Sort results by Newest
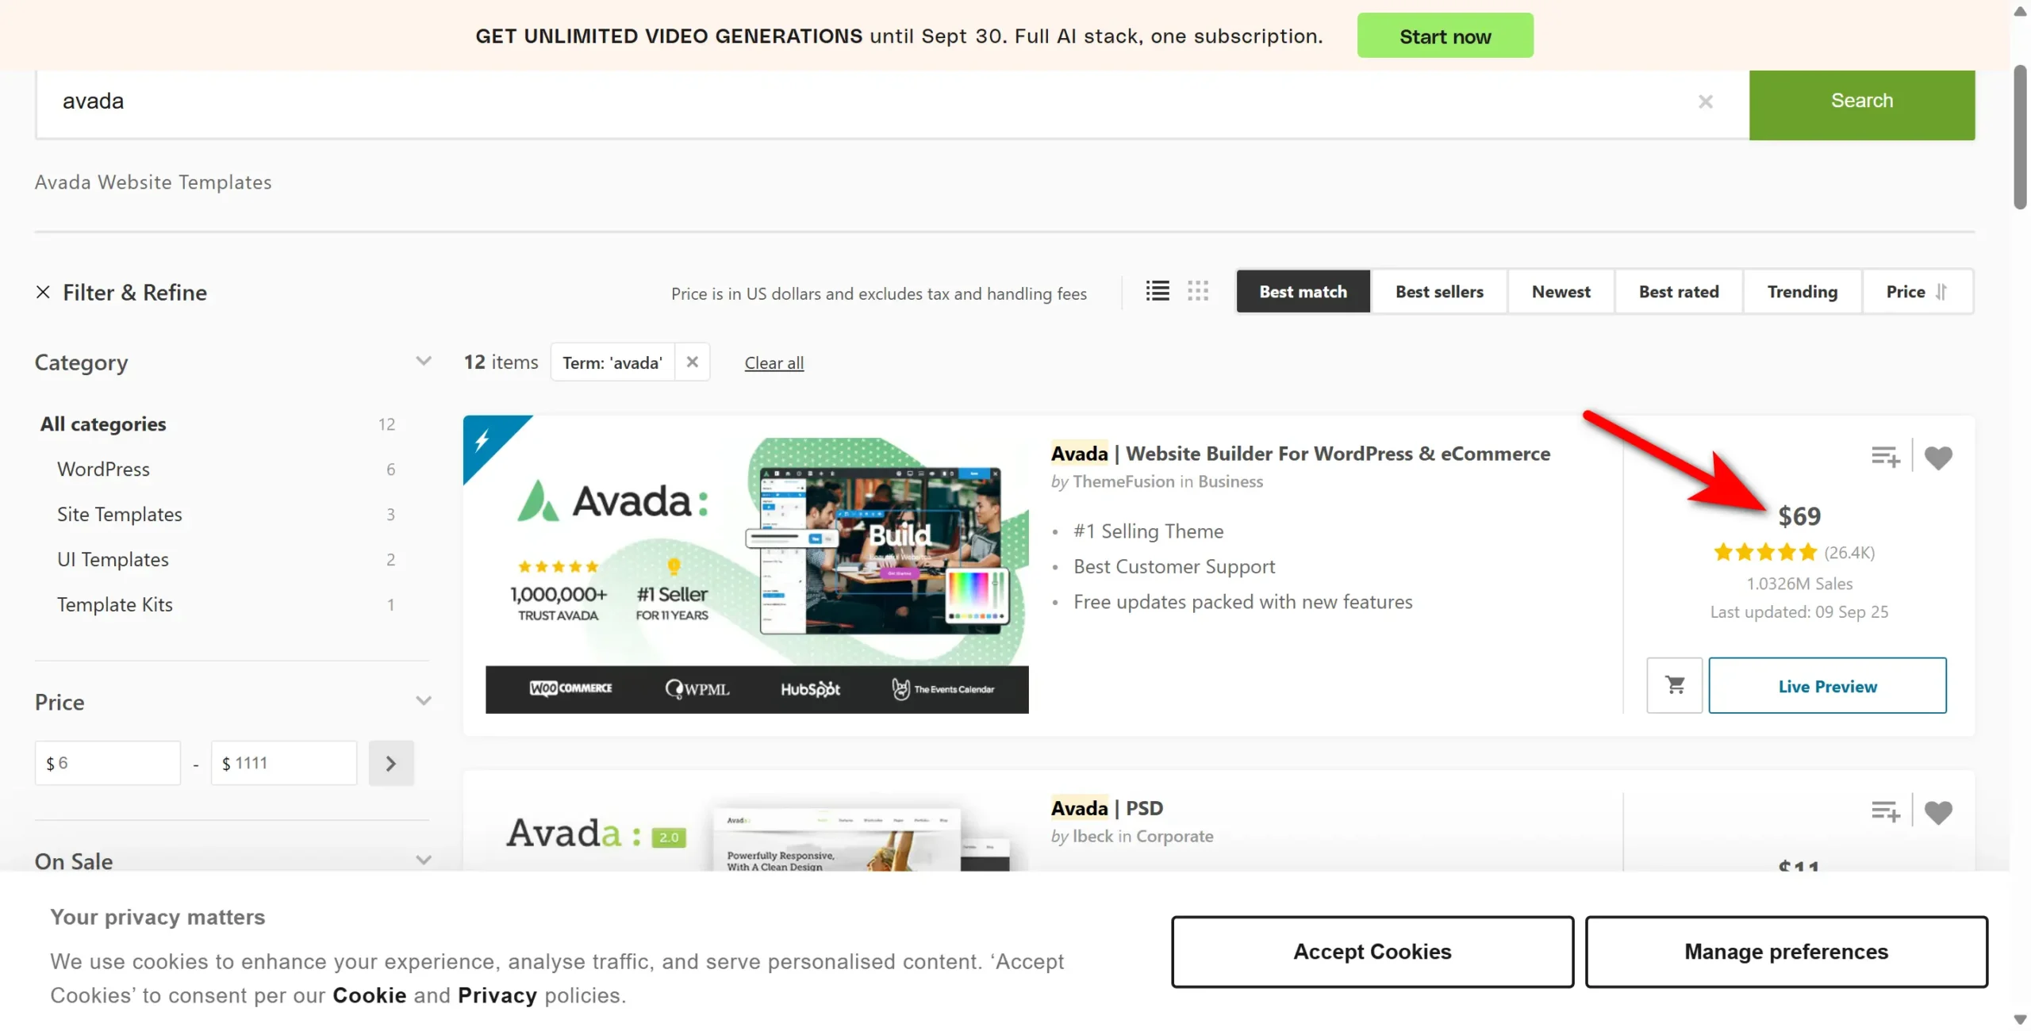Screen dimensions: 2031x1031 [x=1561, y=291]
